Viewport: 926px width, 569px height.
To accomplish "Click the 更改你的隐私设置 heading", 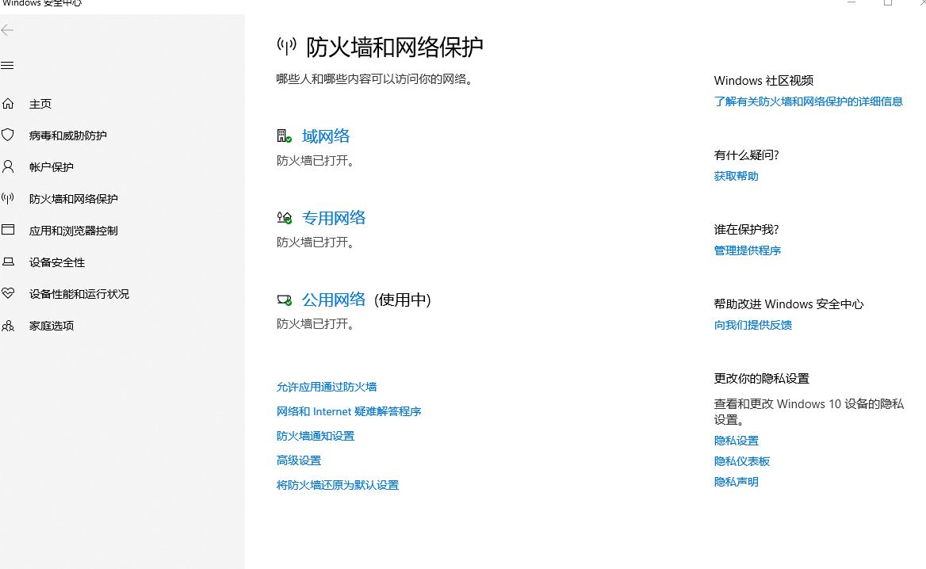I will click(x=762, y=378).
